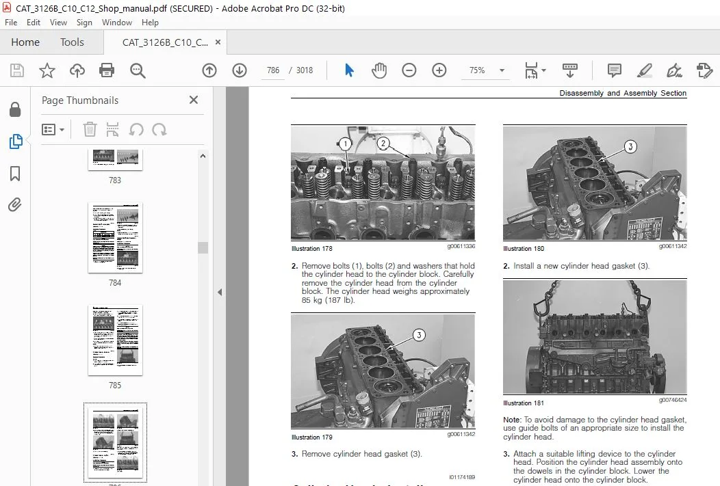The width and height of the screenshot is (720, 486).
Task: Click the page number field 786
Action: (x=273, y=70)
